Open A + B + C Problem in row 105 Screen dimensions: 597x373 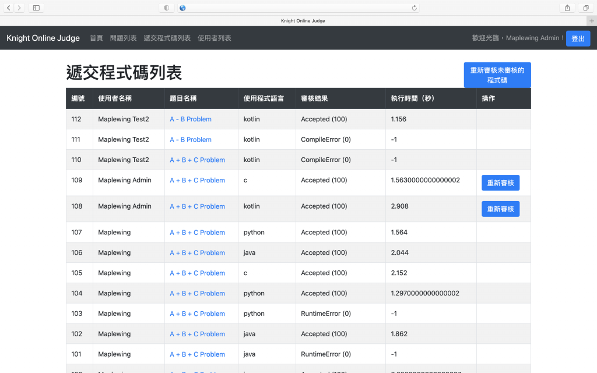(197, 273)
